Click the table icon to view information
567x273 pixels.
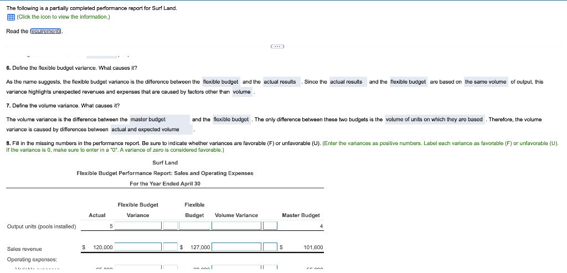[x=11, y=17]
